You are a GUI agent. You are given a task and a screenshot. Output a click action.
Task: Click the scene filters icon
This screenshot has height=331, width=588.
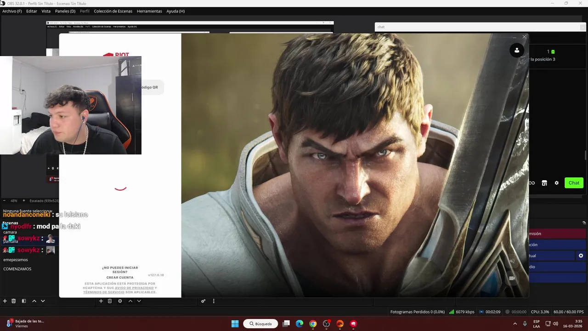click(24, 301)
